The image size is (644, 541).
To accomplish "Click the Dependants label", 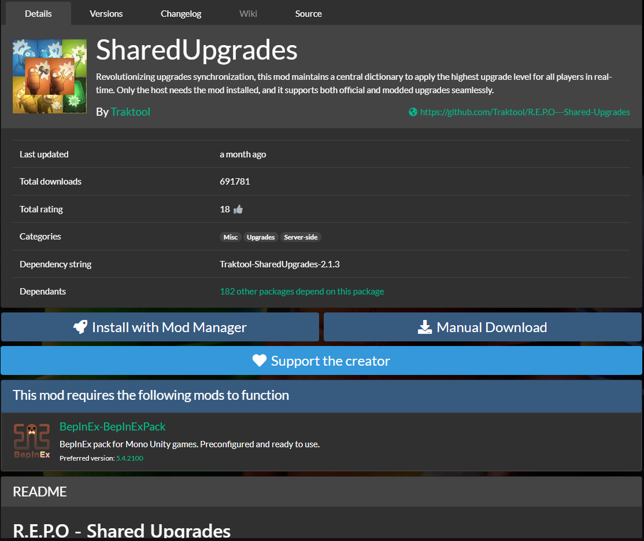I will [x=43, y=292].
